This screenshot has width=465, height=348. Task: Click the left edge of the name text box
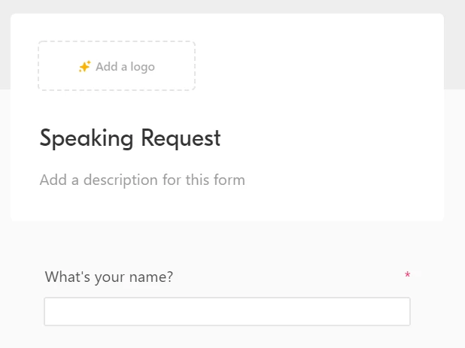50,312
